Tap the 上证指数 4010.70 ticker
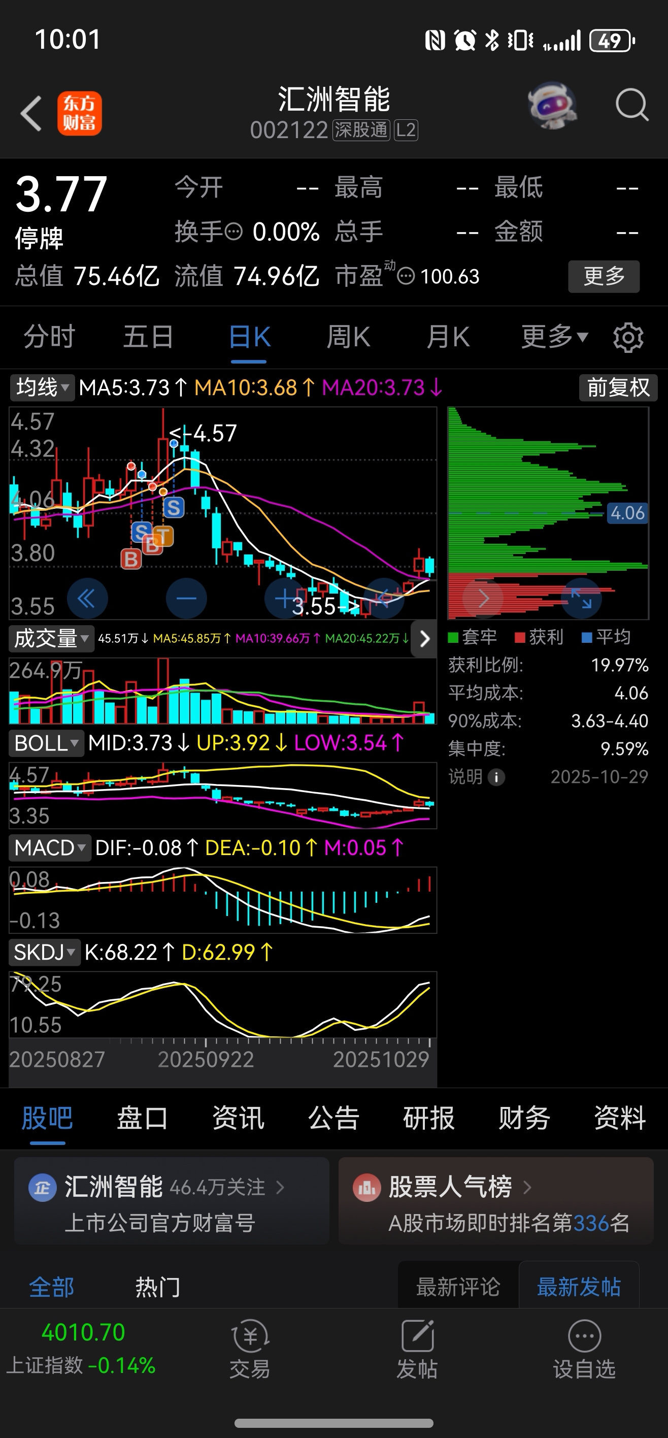Image resolution: width=668 pixels, height=1438 pixels. point(83,1348)
